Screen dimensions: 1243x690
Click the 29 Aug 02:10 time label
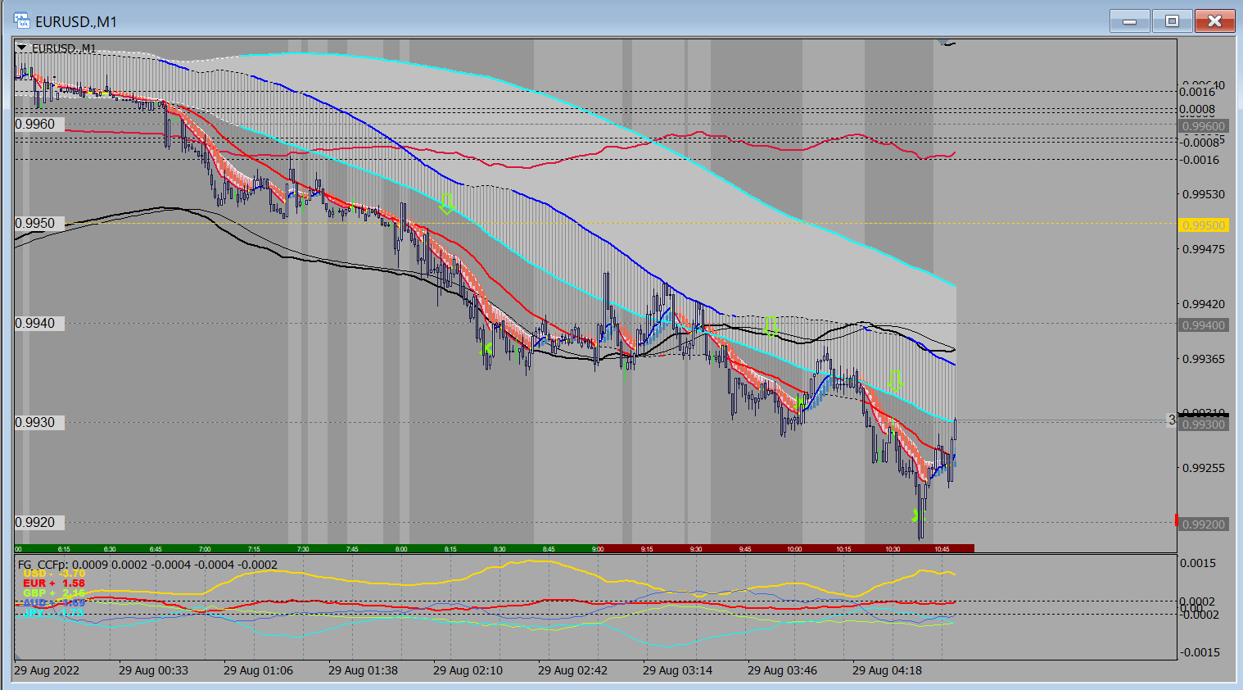[468, 670]
